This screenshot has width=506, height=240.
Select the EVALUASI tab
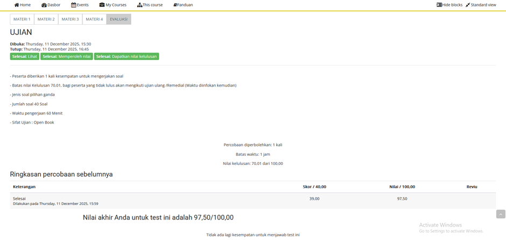click(118, 19)
